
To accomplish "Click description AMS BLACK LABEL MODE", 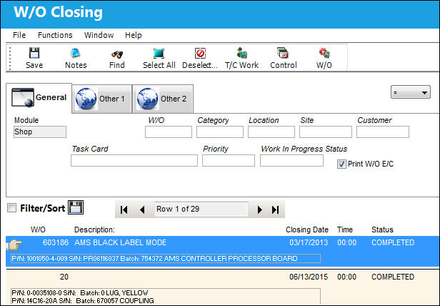I will (120, 242).
